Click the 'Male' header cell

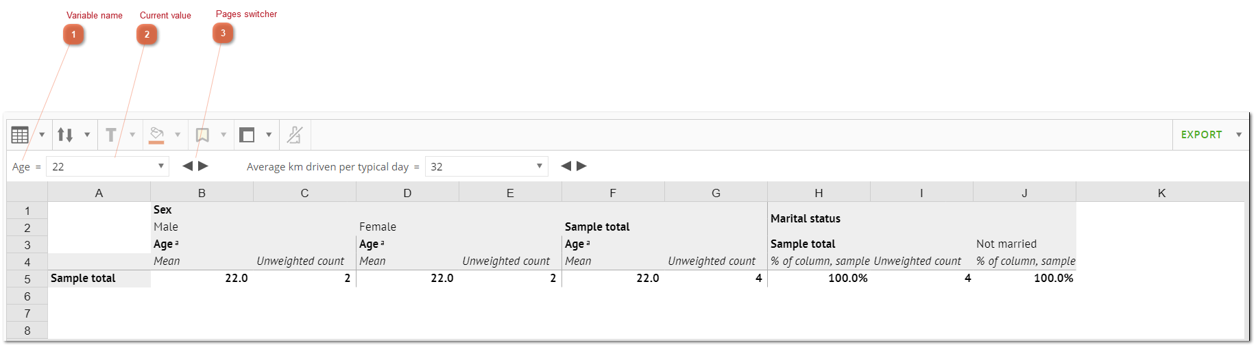[166, 227]
